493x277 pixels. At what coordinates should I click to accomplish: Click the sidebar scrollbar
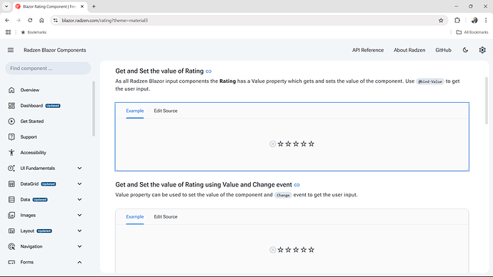pos(94,109)
